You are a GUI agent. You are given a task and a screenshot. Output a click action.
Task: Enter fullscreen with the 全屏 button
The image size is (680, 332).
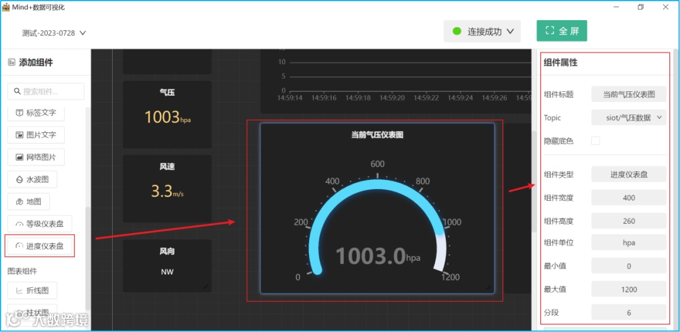pos(562,31)
